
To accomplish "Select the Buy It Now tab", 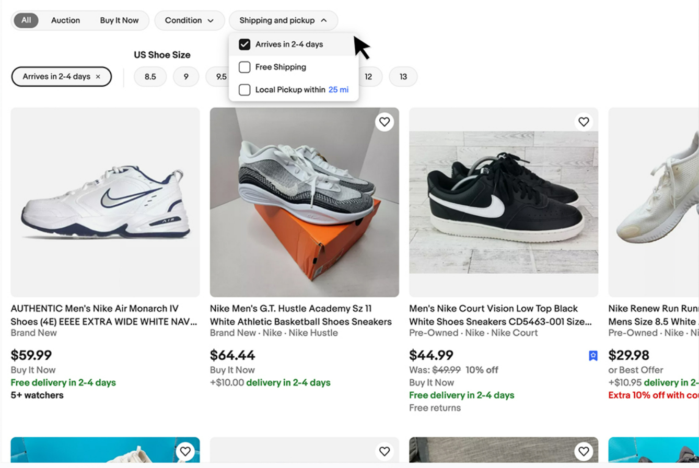I will (119, 20).
